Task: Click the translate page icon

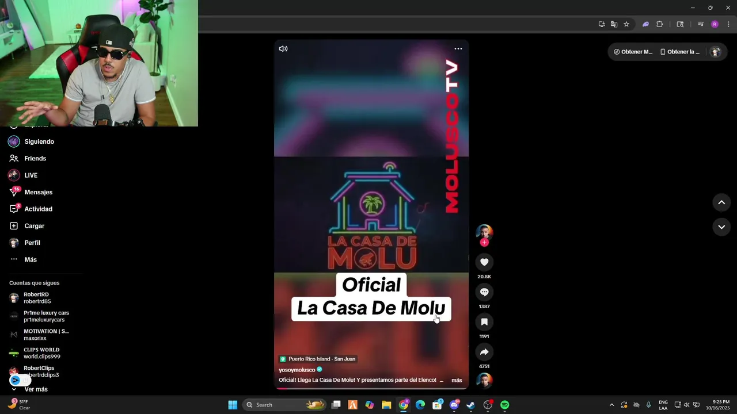Action: click(x=614, y=24)
